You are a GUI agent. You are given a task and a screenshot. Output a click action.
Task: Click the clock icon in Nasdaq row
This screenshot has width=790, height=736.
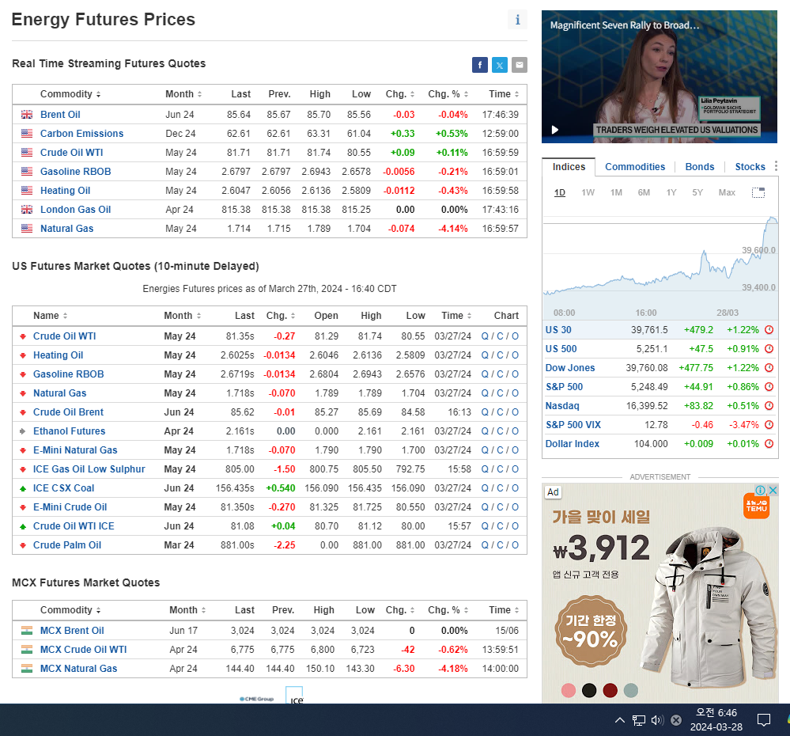coord(769,406)
